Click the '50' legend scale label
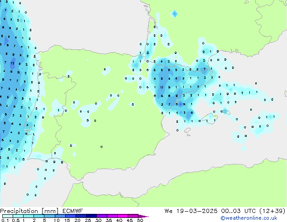 click(x=140, y=220)
